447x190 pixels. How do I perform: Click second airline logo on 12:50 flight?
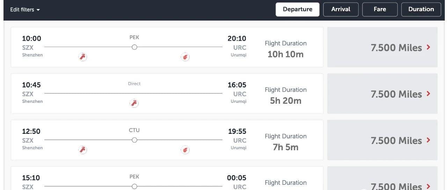click(x=185, y=150)
